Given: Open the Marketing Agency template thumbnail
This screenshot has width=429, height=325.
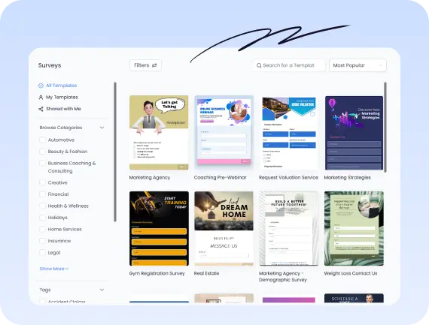Looking at the screenshot, I should tap(159, 132).
